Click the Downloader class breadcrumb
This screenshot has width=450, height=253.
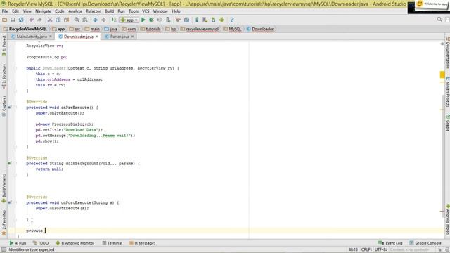point(259,29)
